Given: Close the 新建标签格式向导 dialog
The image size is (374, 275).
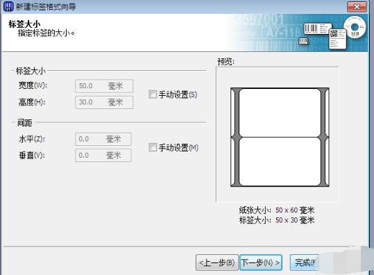Looking at the screenshot, I should (x=357, y=7).
